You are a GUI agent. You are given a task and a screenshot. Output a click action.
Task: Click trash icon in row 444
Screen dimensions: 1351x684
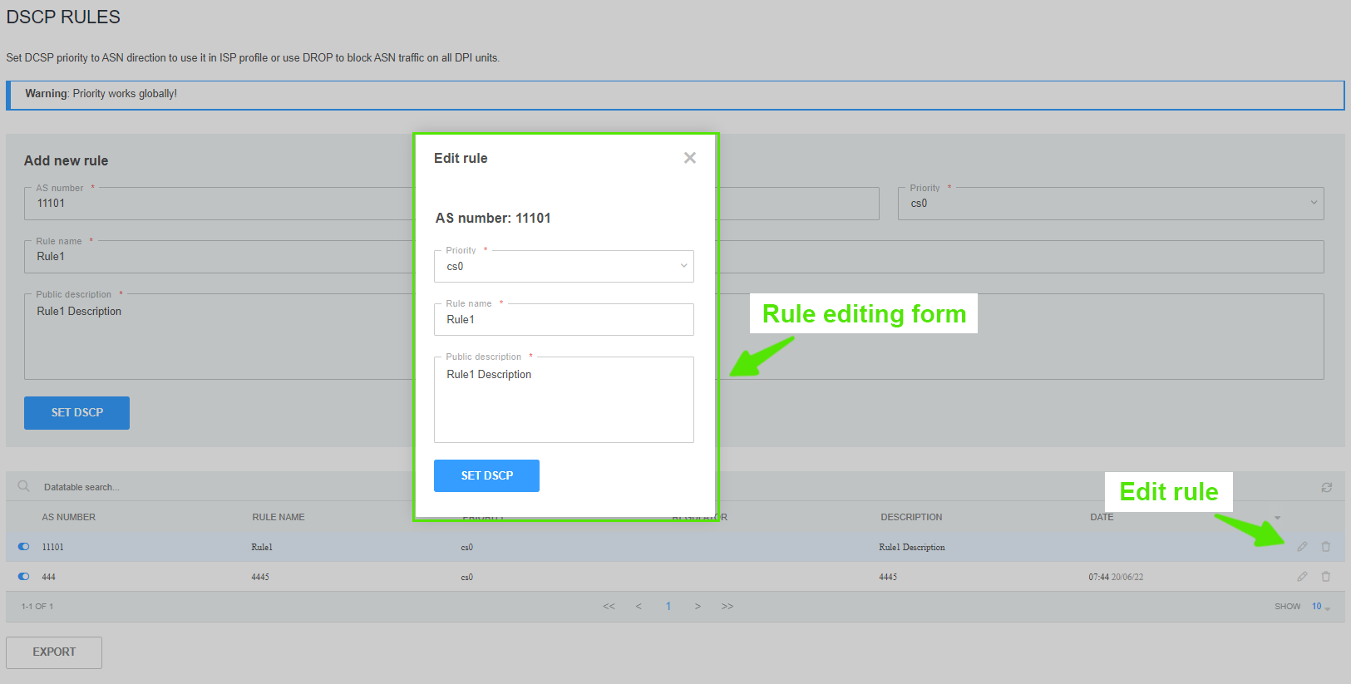[x=1325, y=577]
